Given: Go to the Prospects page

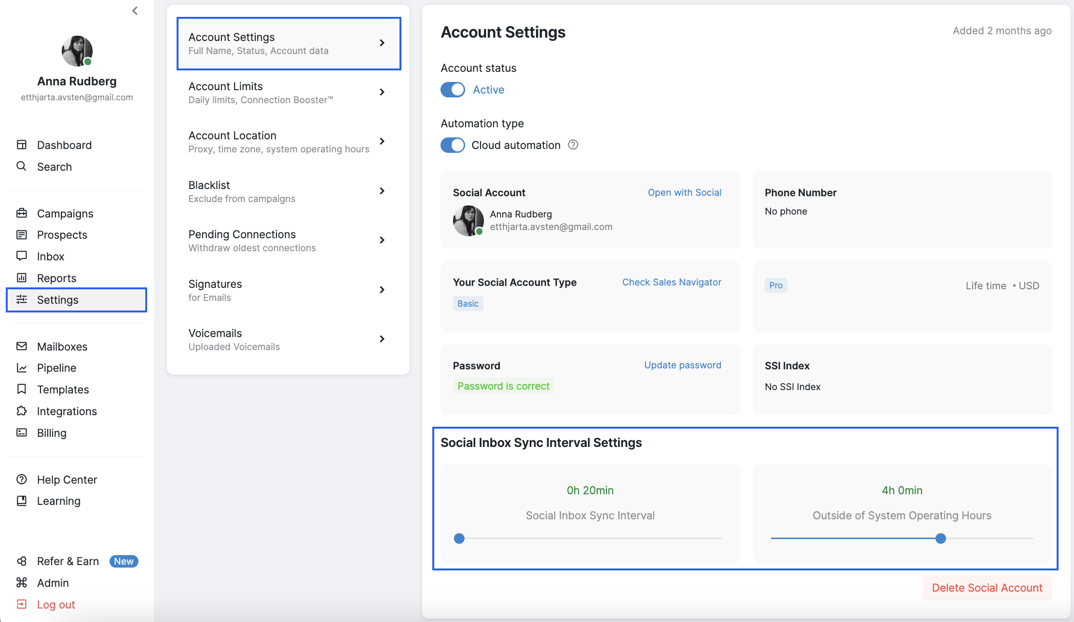Looking at the screenshot, I should click(62, 235).
